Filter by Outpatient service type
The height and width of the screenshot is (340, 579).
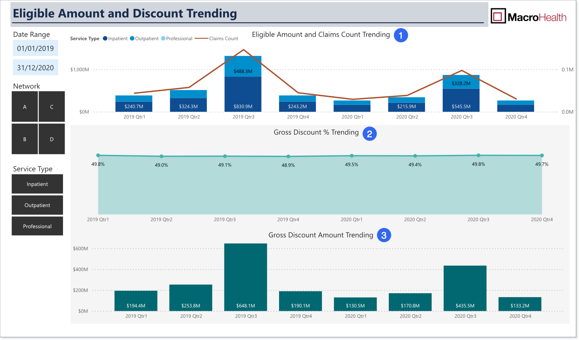tap(37, 205)
